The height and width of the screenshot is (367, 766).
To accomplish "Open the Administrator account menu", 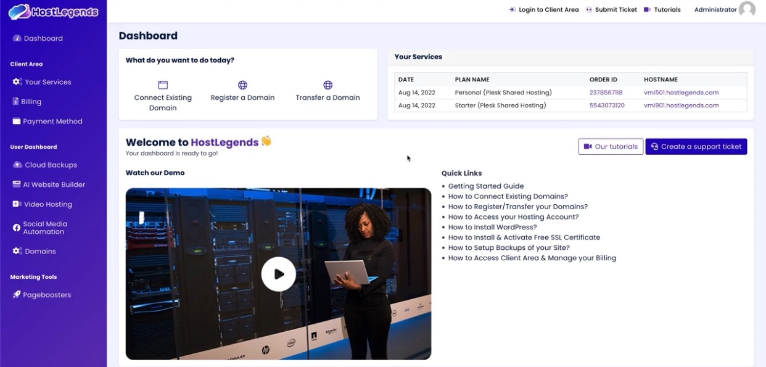I will (x=715, y=9).
